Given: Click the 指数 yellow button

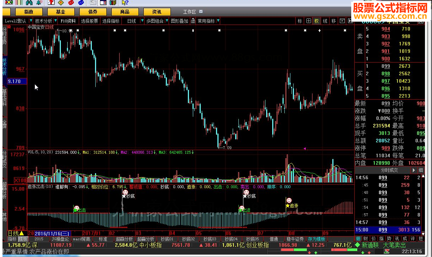Looking at the screenshot, I should tap(29, 12).
